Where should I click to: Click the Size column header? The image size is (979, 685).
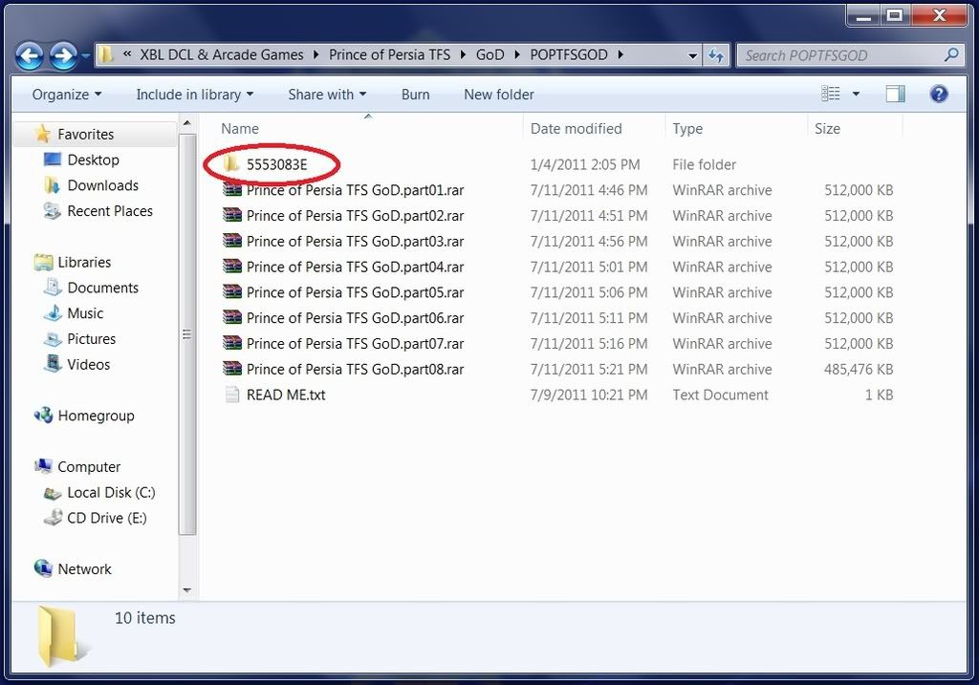point(827,129)
